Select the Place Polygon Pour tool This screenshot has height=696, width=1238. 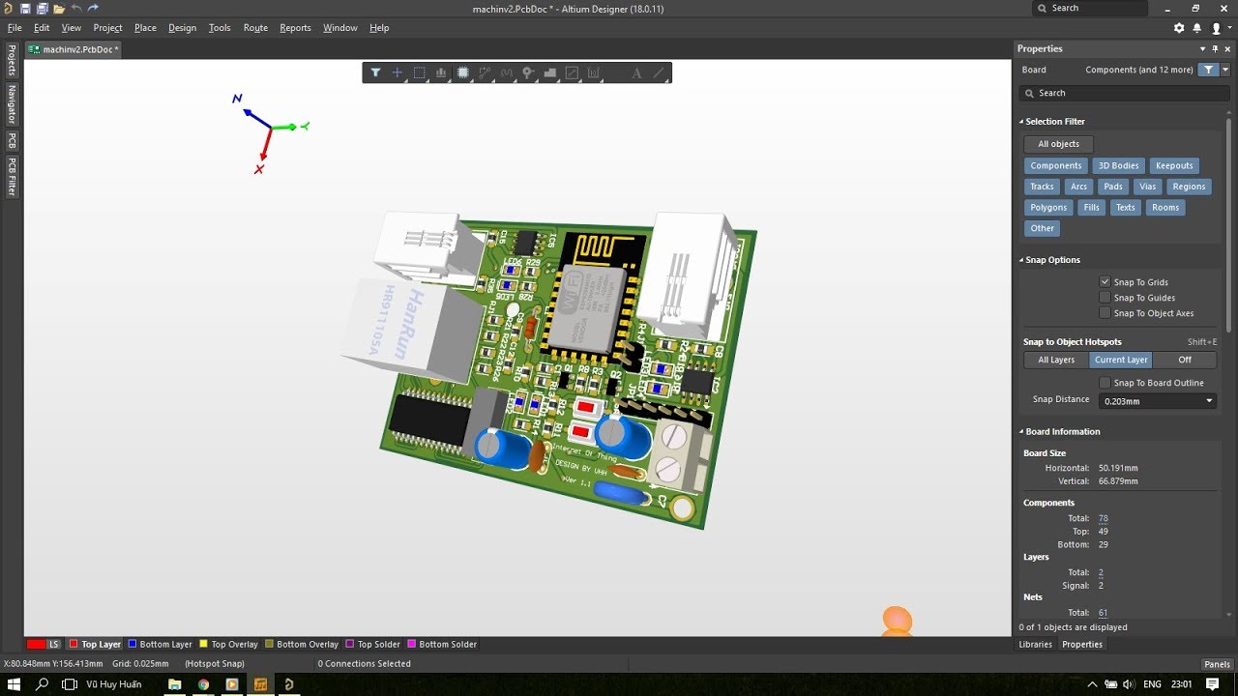(550, 72)
